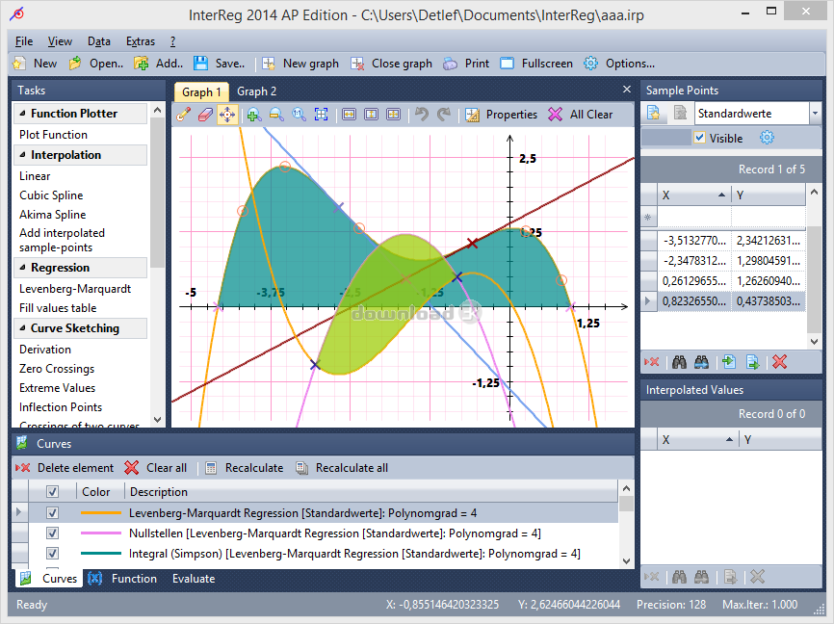Uncheck the Levenberg-Marquardt Regression curve checkbox
Screen dimensions: 834x624
[x=52, y=513]
